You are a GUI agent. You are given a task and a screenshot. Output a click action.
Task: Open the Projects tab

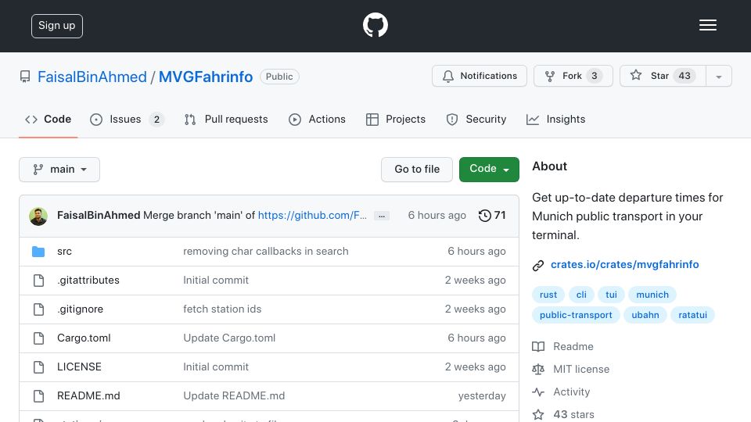click(x=396, y=119)
